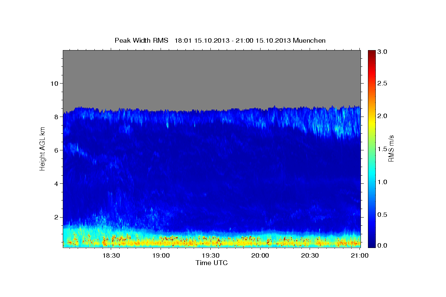446x297 pixels.
Task: Click the colorbar value 3.0
Action: coord(383,52)
